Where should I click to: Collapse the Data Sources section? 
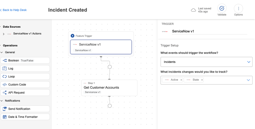coord(0,27)
